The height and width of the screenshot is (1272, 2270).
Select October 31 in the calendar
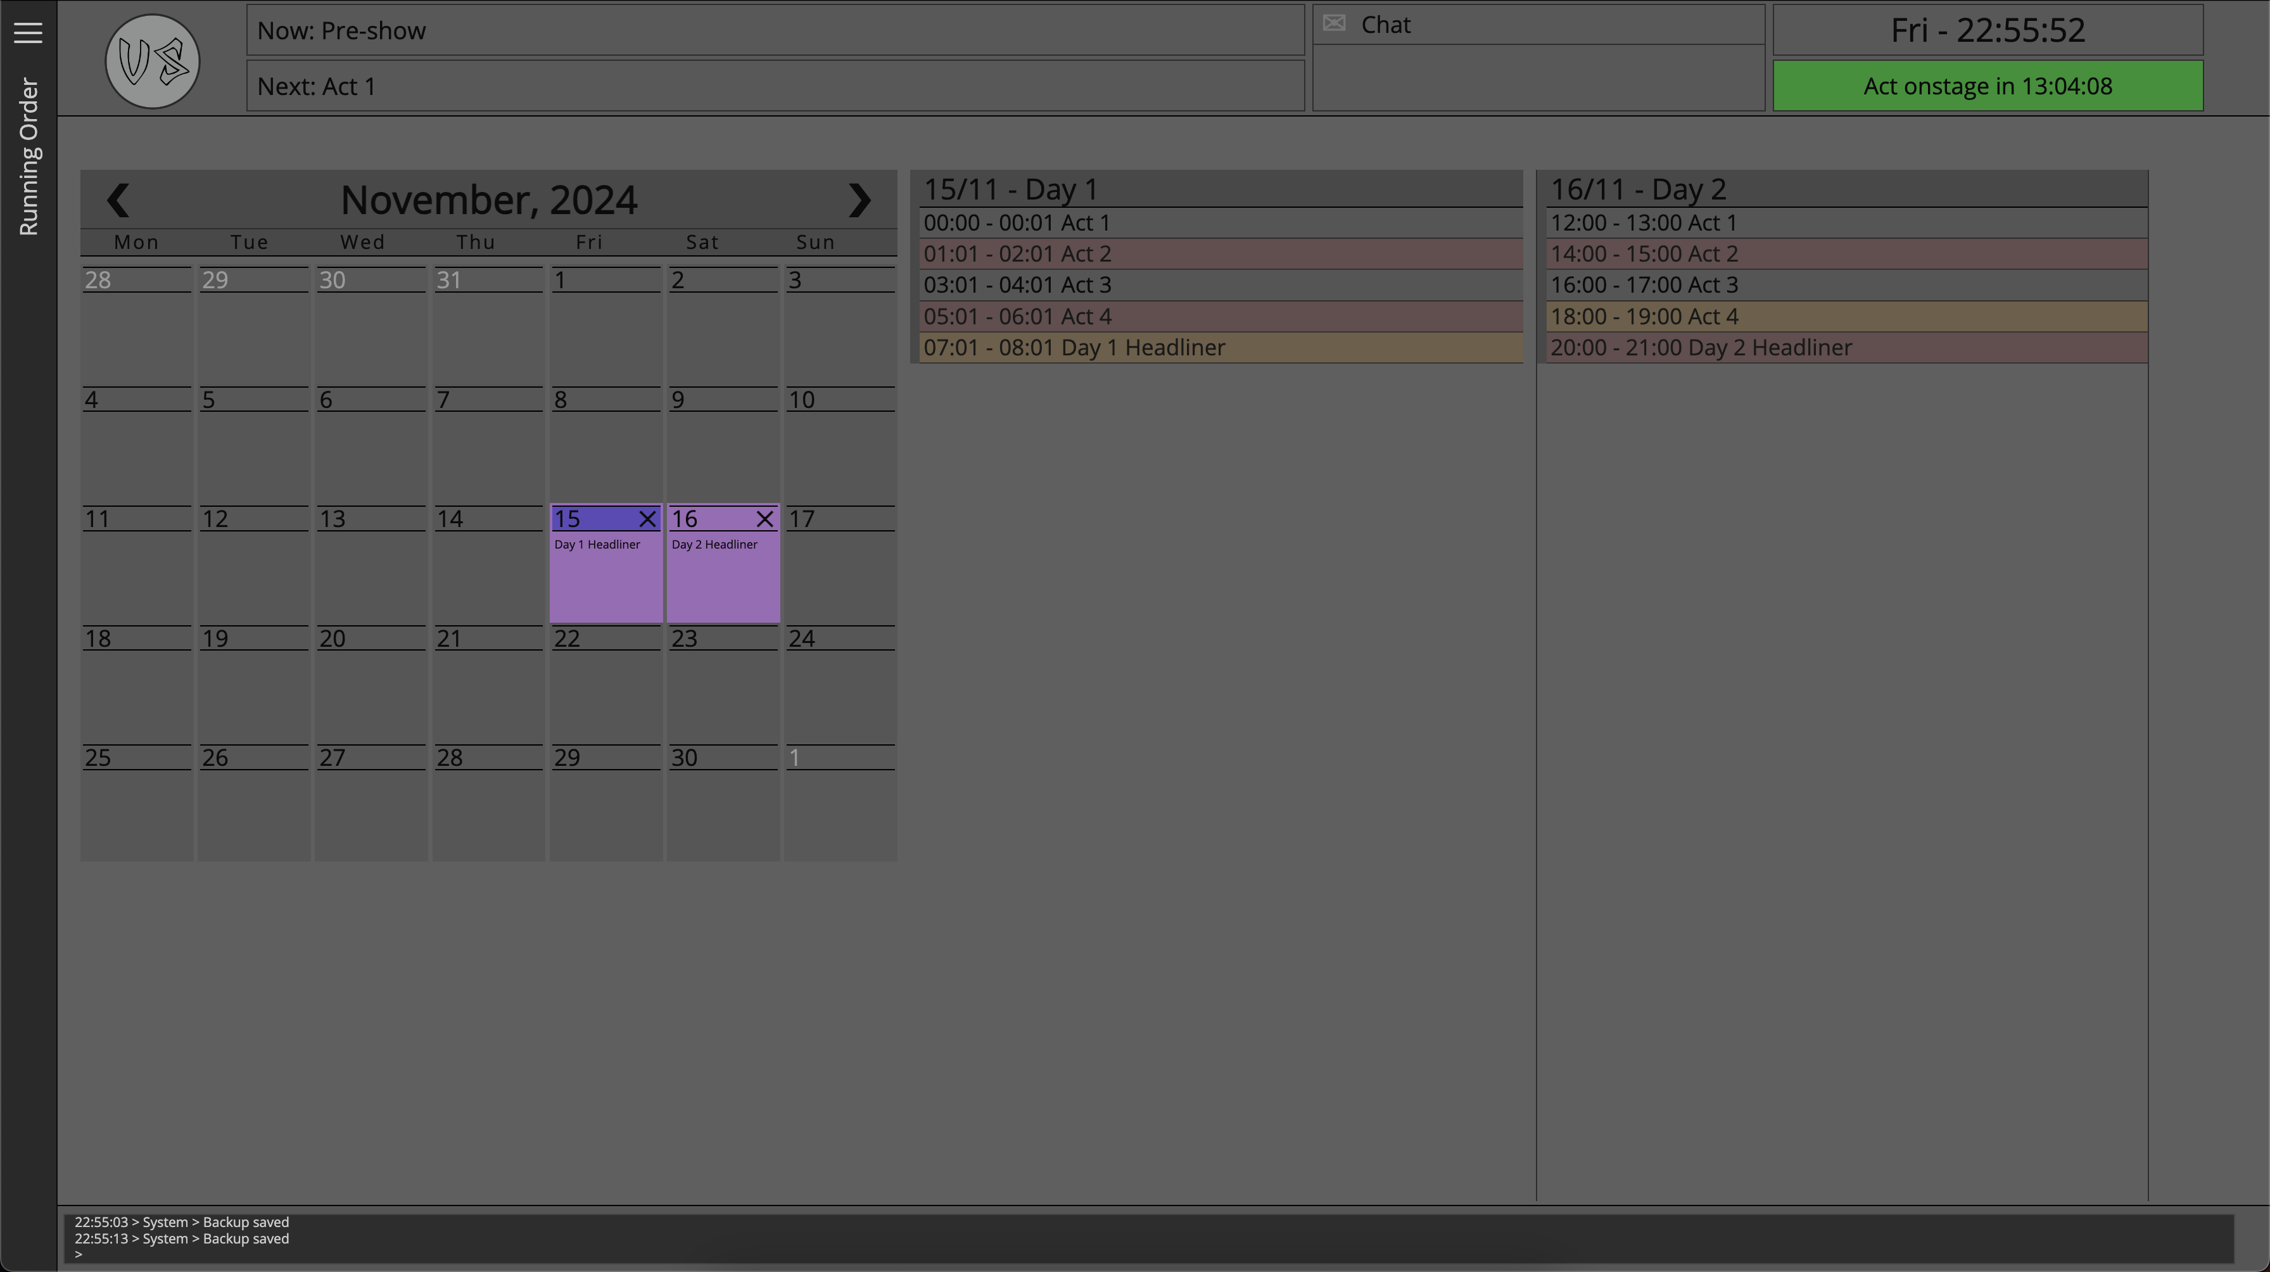488,324
